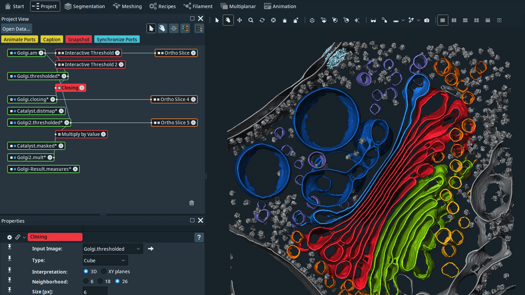Switch to two-viewer side-by-side layout

click(454, 20)
